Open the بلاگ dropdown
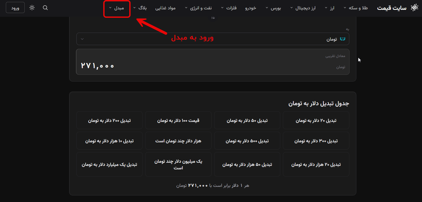The width and height of the screenshot is (422, 202). click(x=140, y=8)
